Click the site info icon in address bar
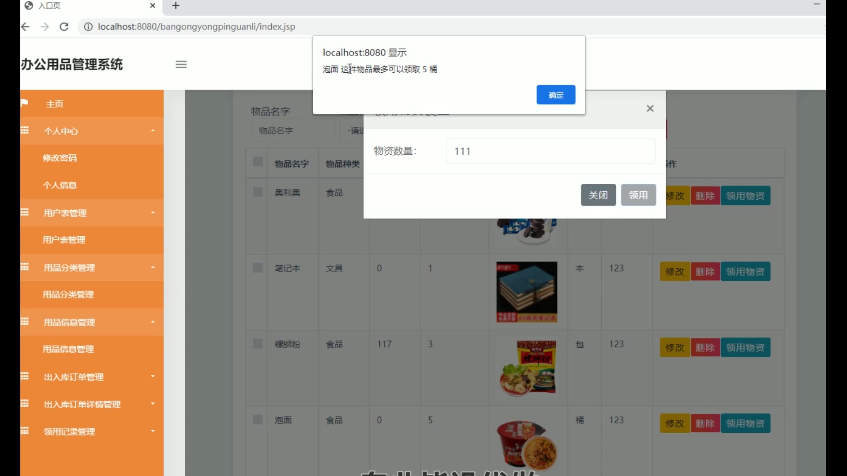The image size is (847, 476). point(88,27)
